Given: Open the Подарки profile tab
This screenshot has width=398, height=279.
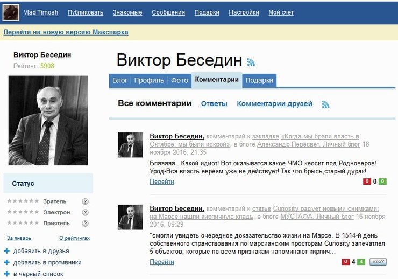Looking at the screenshot, I should click(260, 80).
